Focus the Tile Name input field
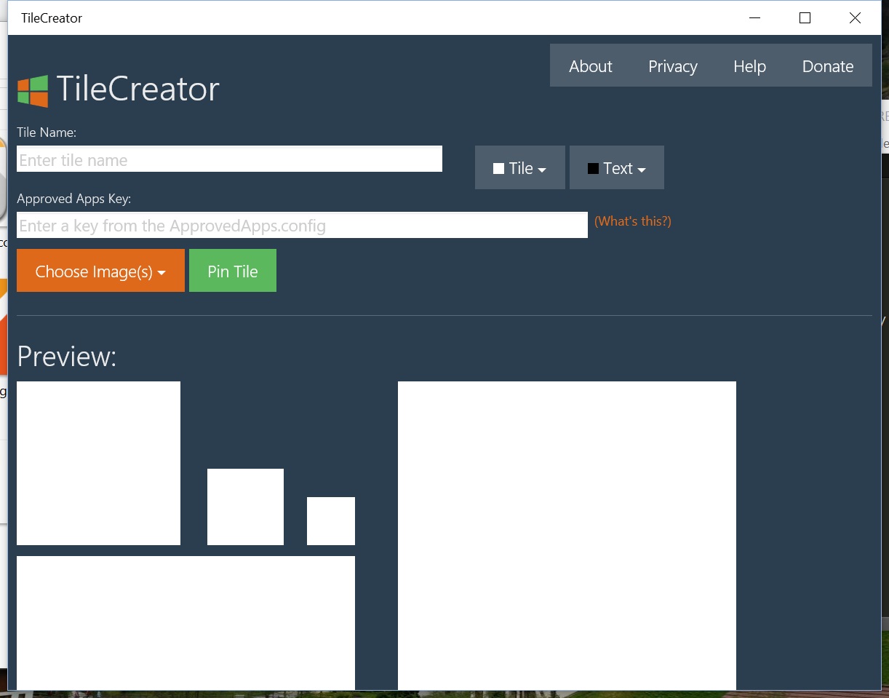The width and height of the screenshot is (889, 698). pos(229,159)
